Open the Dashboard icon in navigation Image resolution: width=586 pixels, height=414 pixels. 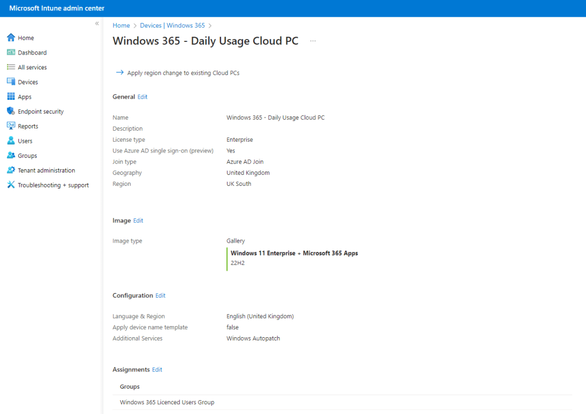click(x=11, y=53)
